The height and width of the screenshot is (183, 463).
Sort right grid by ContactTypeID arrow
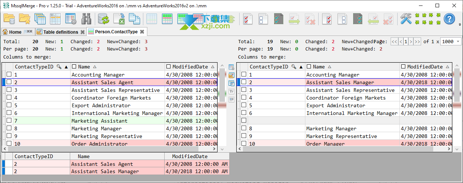point(301,67)
